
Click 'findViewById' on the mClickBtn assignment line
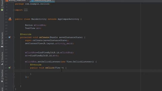[45, 53]
